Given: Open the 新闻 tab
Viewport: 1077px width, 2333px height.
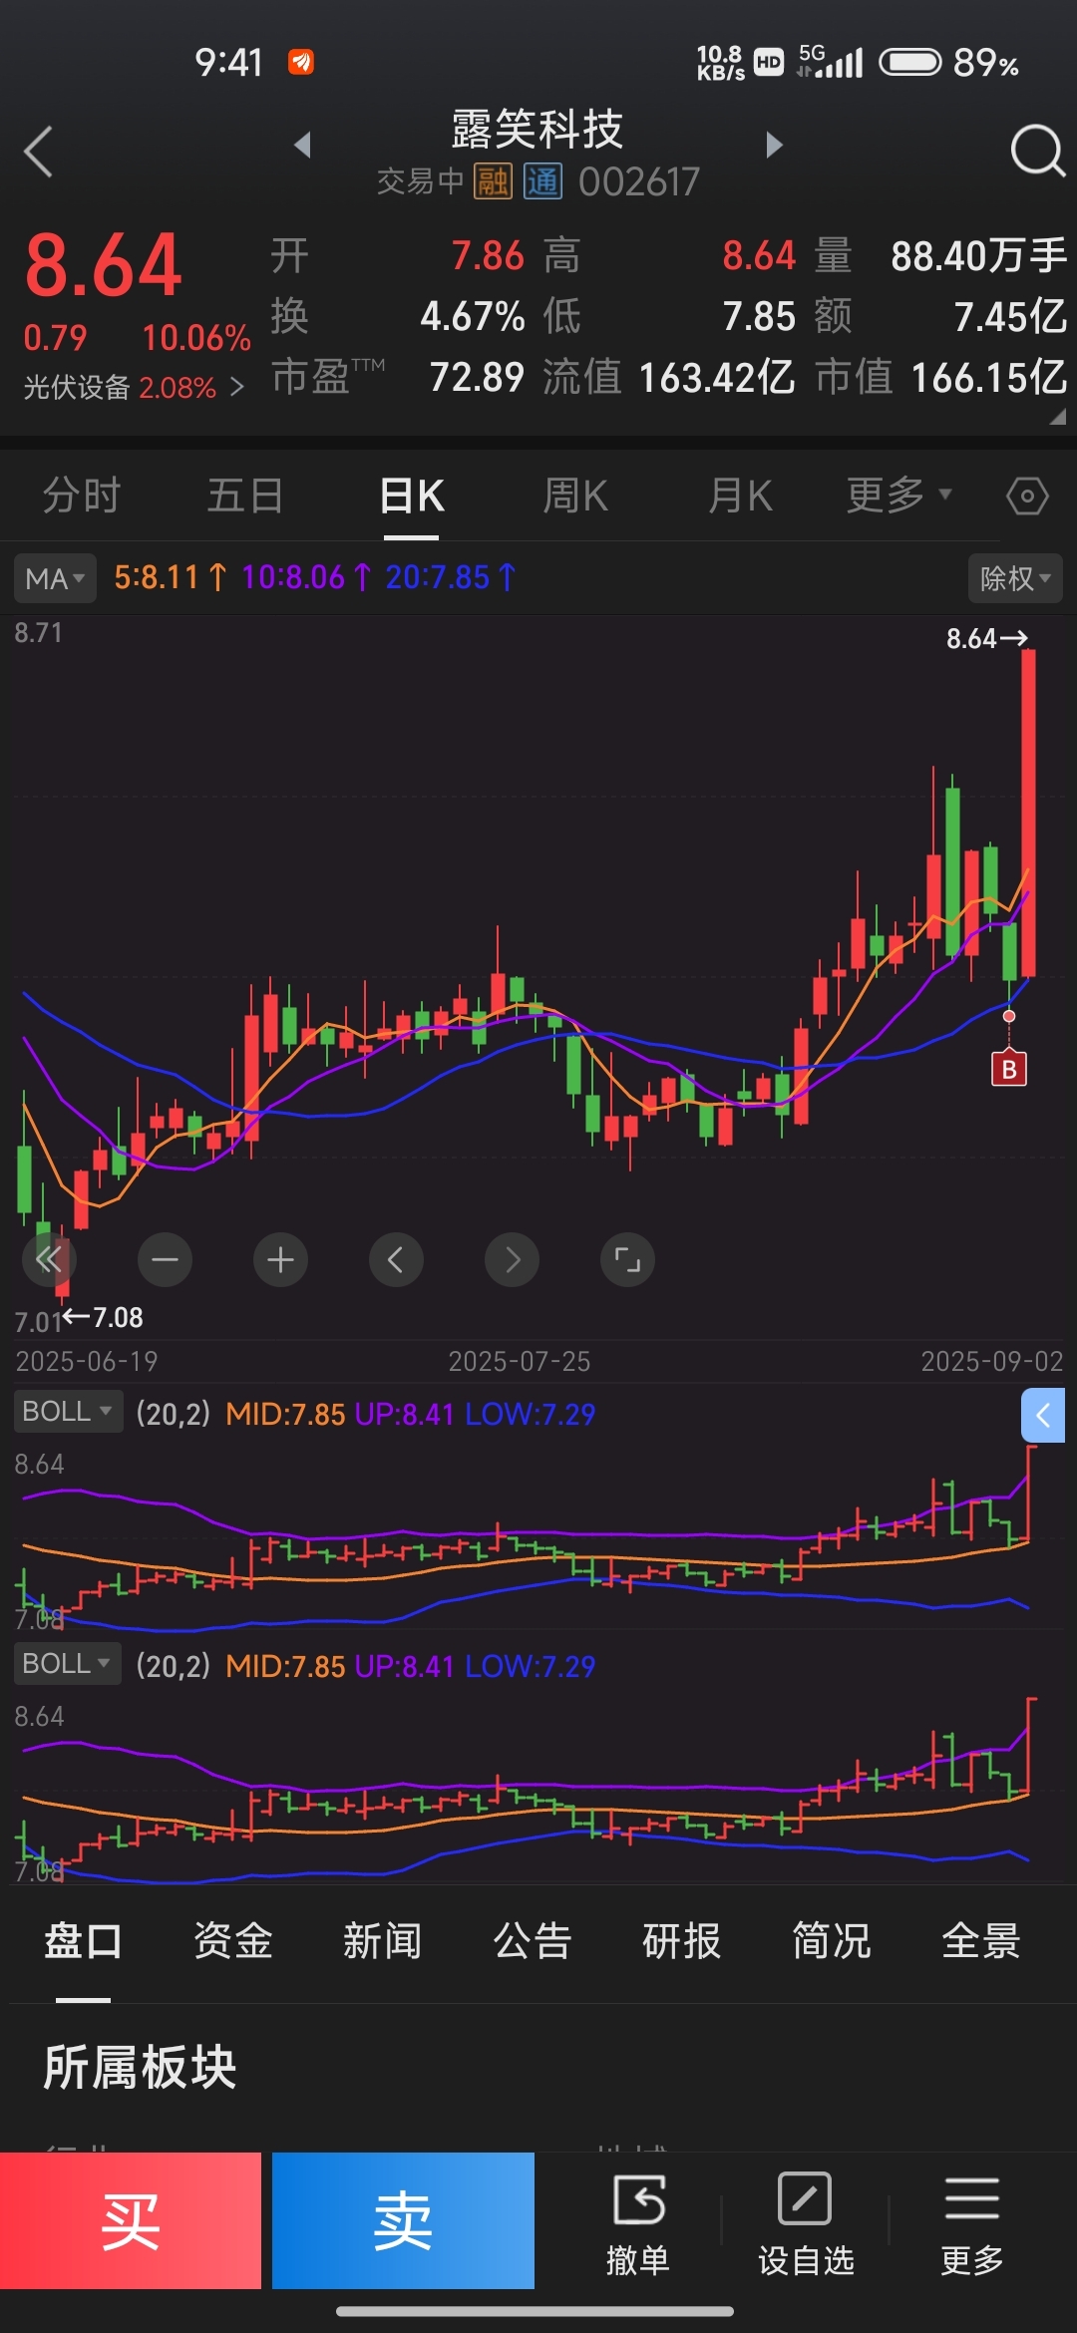Looking at the screenshot, I should click(382, 1941).
